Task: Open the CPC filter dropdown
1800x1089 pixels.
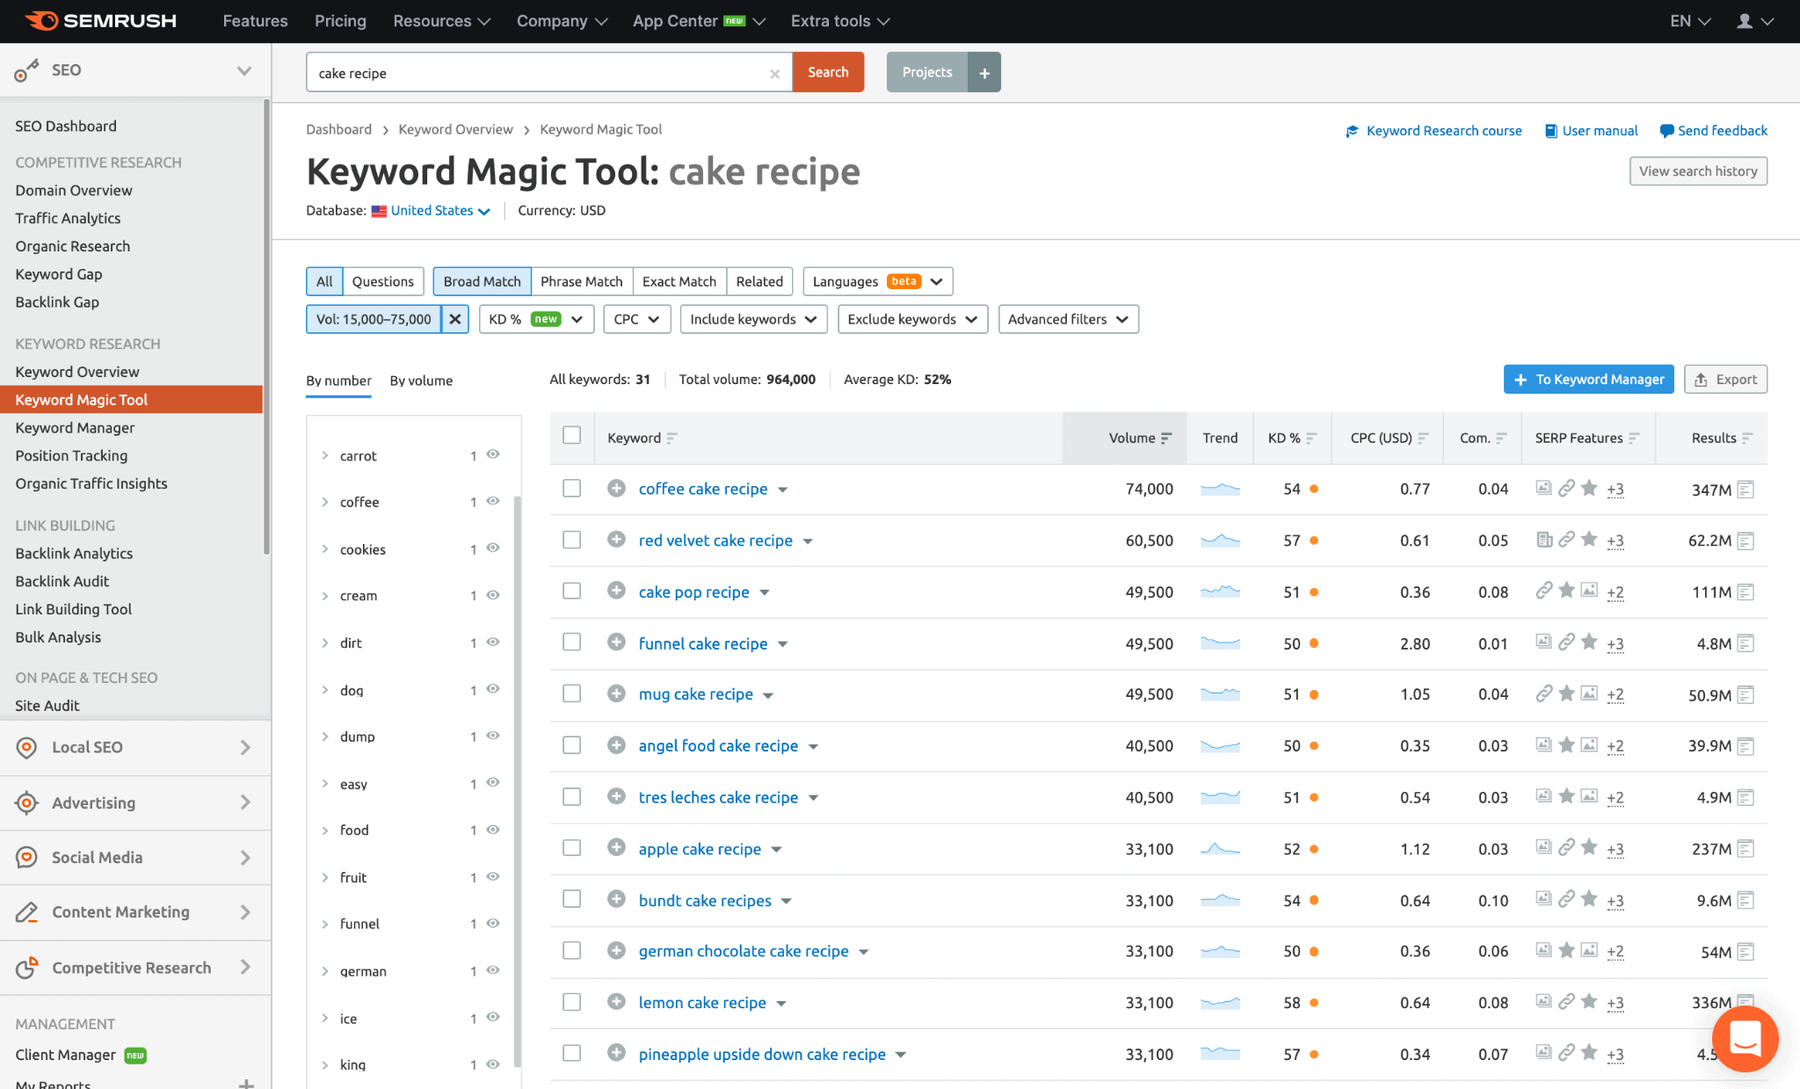Action: [637, 319]
